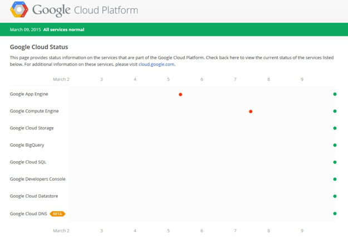The height and width of the screenshot is (237, 348).
Task: Click the top timeline date '9'
Action: coord(302,79)
